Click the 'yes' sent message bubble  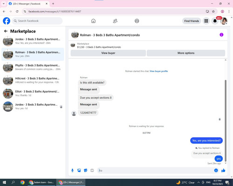219,159
